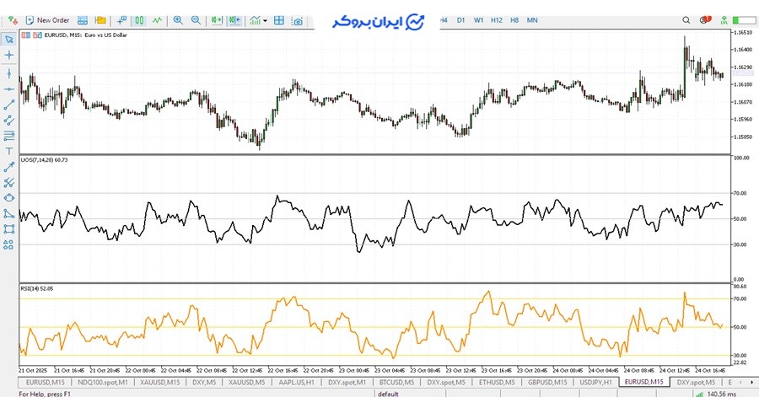Select the trendline drawing tool
759x397 pixels.
coord(9,105)
